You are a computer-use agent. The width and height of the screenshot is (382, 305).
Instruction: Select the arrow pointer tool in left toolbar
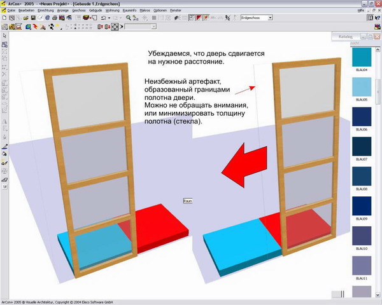4,36
